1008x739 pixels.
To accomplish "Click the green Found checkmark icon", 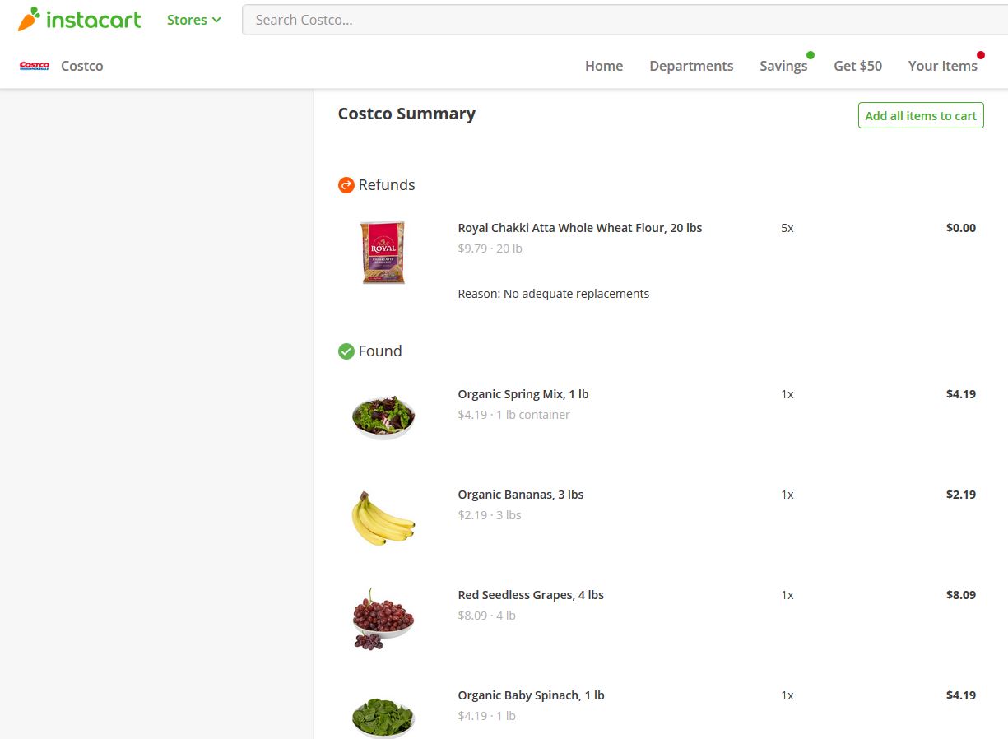I will [346, 351].
